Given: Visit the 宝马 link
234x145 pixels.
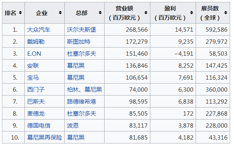Looking at the screenshot, I should (33, 78).
